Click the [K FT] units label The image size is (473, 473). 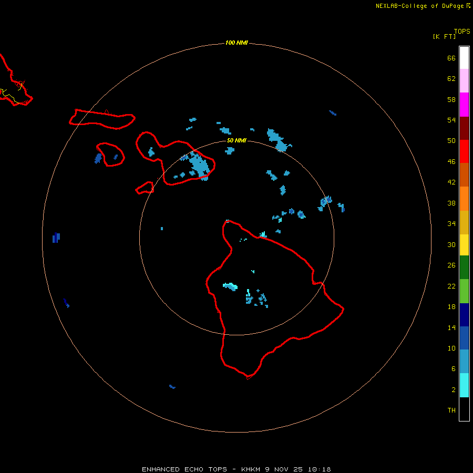pos(444,36)
